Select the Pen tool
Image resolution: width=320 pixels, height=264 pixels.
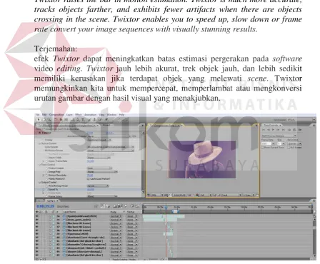[x=78, y=120]
